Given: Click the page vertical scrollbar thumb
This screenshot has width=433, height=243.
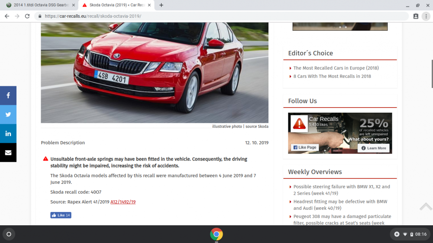Looking at the screenshot, I should coord(432,74).
